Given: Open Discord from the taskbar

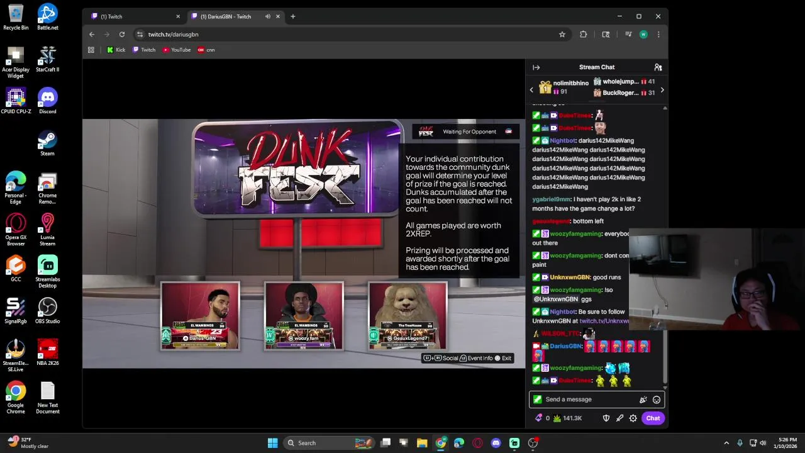Looking at the screenshot, I should click(x=496, y=443).
